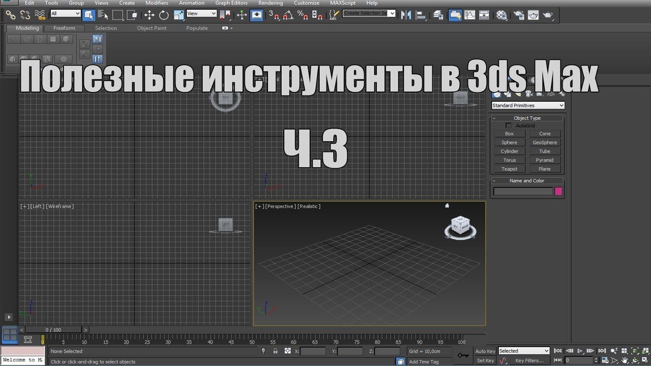Open the Curve Editor
Viewport: 651px width, 366px height.
point(469,15)
